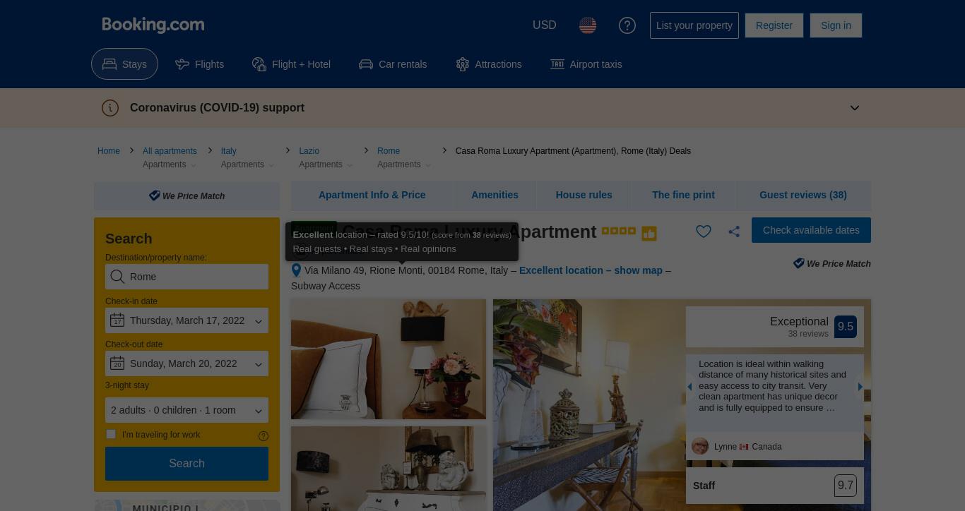Click Check available dates button
This screenshot has width=965, height=511.
[811, 230]
